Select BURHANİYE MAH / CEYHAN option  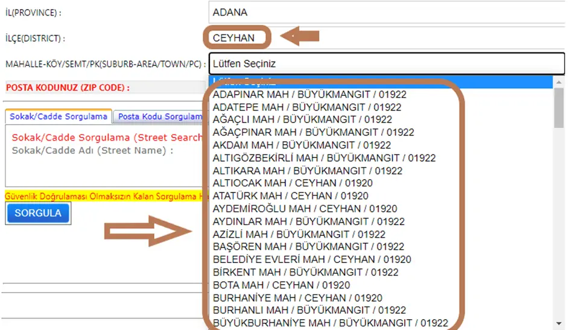click(x=297, y=298)
